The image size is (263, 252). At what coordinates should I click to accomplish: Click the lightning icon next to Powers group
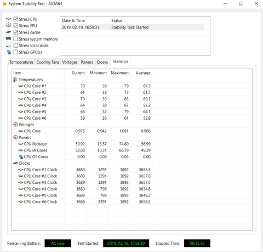[15, 137]
